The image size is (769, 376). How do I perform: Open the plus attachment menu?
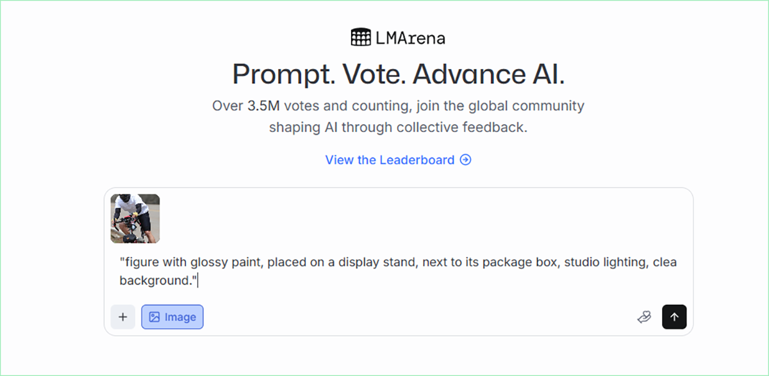(x=123, y=317)
